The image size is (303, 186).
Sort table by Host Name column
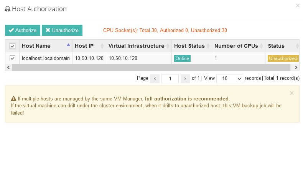click(x=46, y=46)
